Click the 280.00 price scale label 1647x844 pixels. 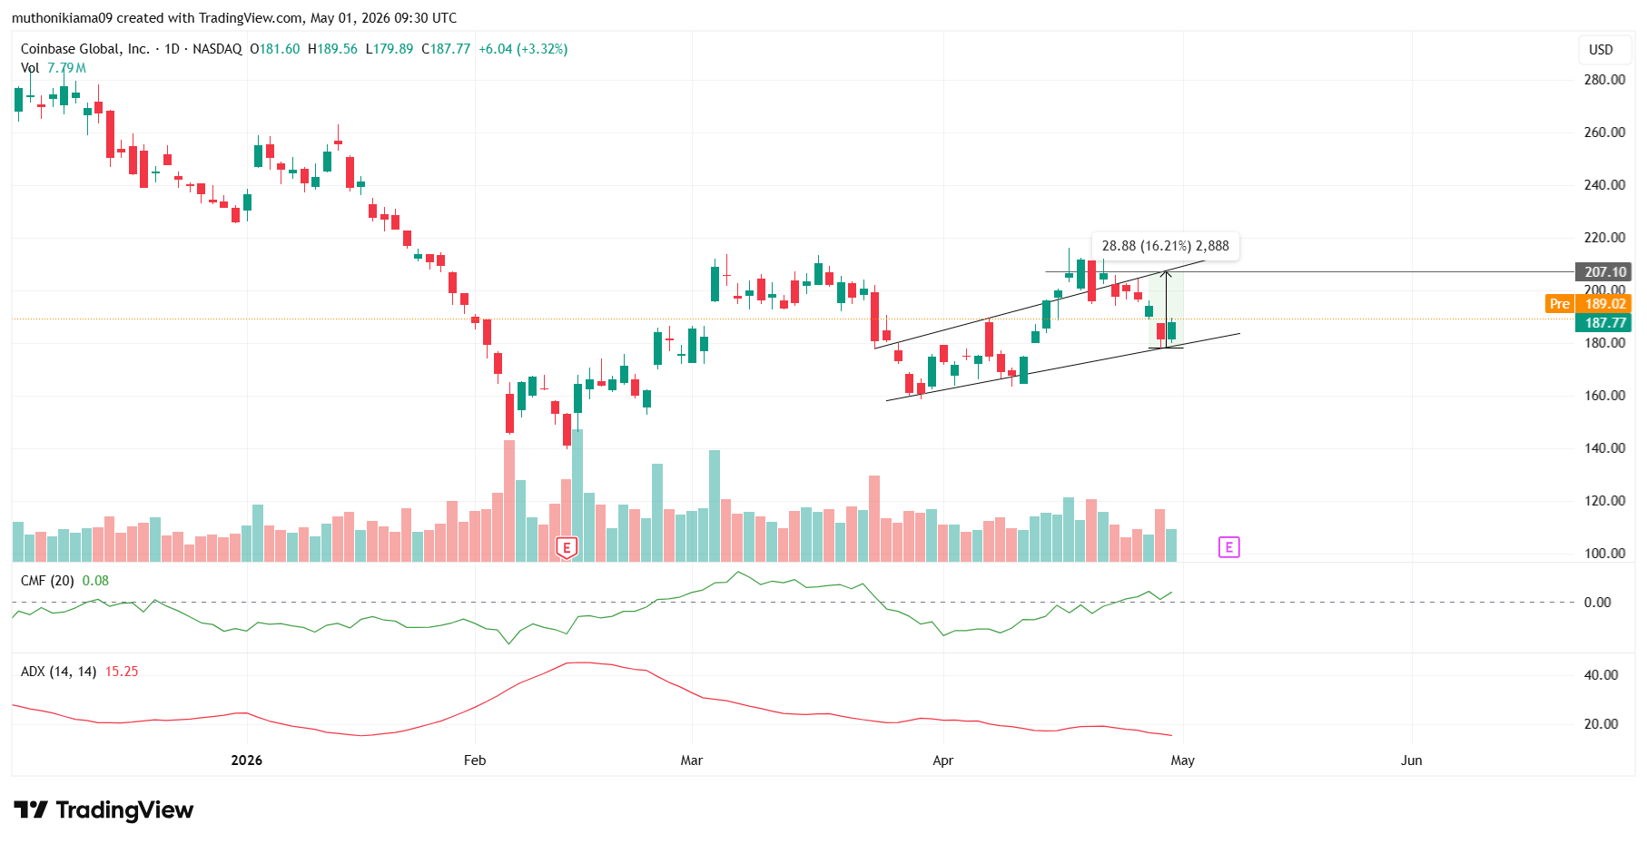1604,80
